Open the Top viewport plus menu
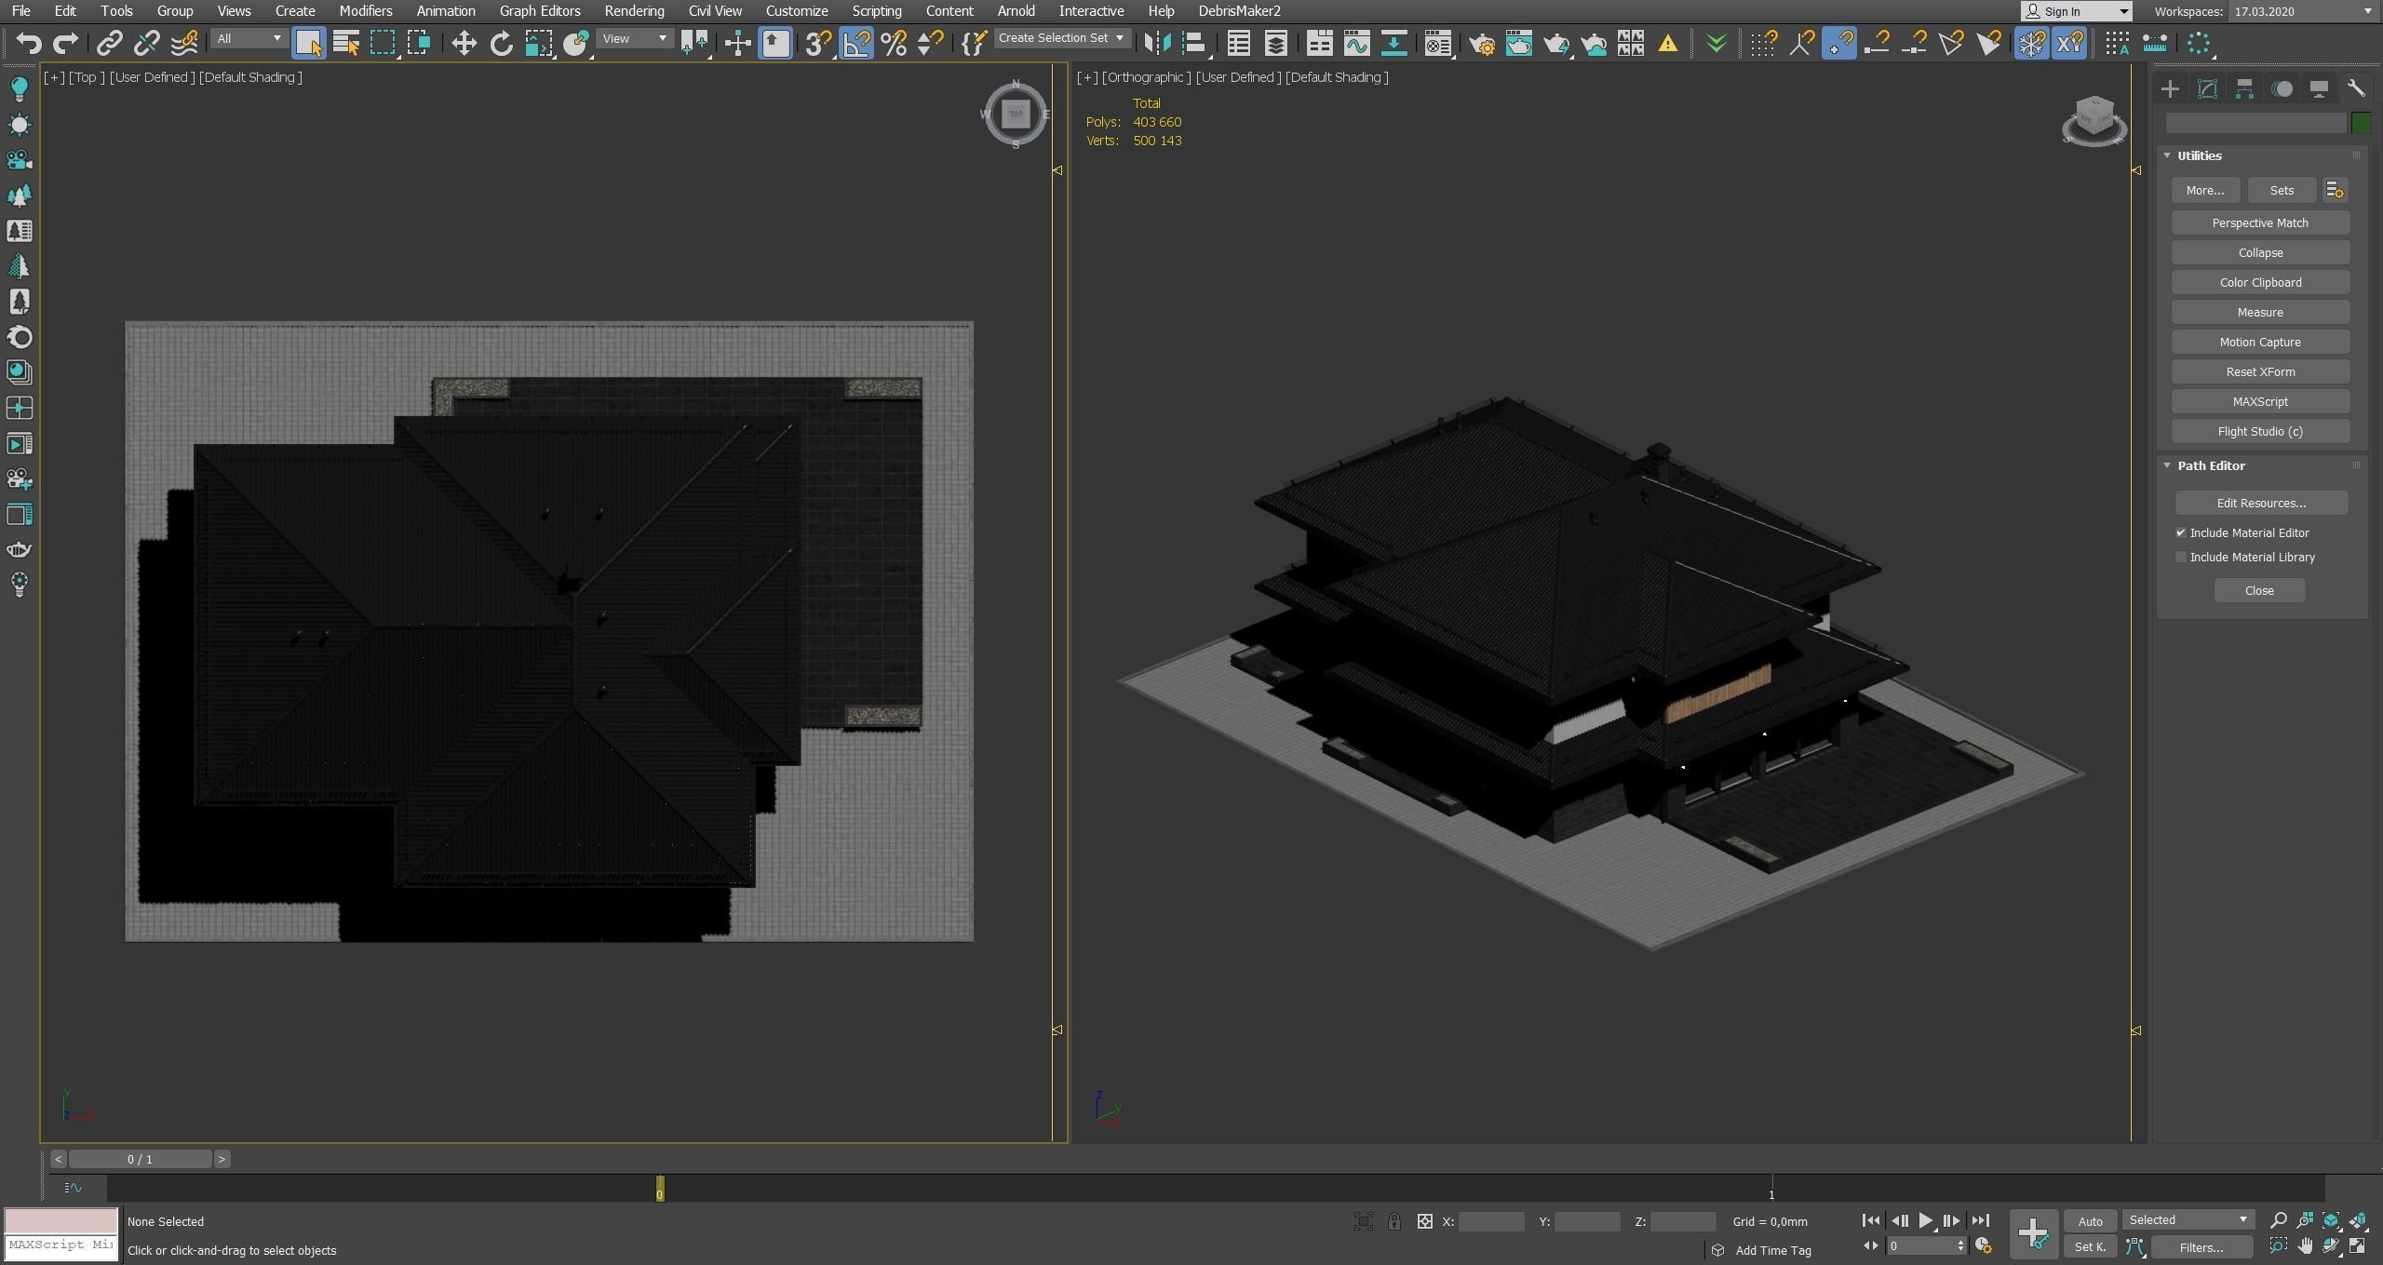The image size is (2383, 1265). click(54, 77)
